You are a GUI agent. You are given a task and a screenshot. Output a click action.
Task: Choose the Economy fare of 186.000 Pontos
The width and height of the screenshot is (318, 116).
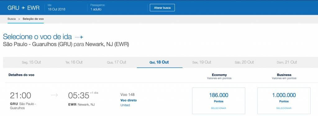point(219,101)
